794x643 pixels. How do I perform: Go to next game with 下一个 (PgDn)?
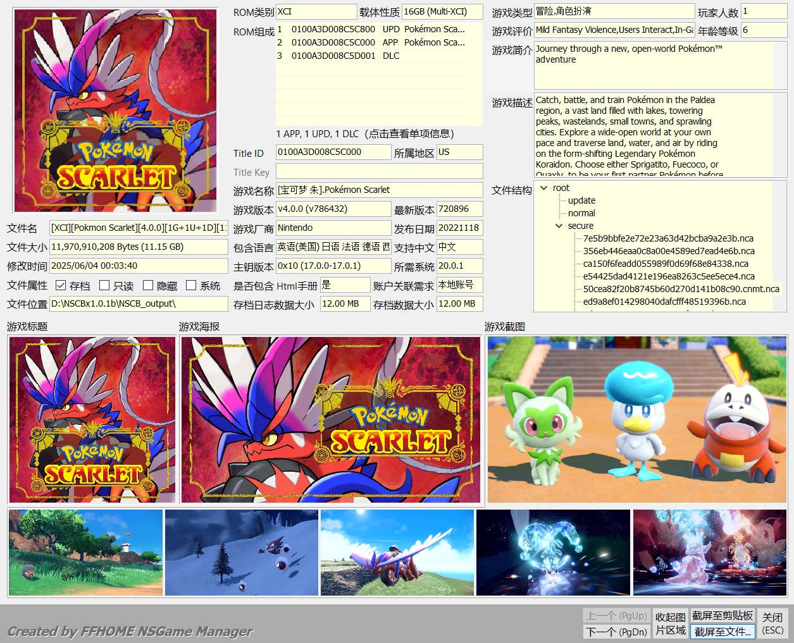pos(616,632)
